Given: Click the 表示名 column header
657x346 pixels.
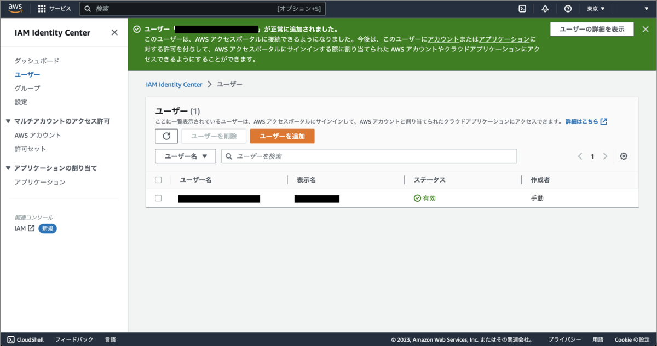Looking at the screenshot, I should coord(306,179).
